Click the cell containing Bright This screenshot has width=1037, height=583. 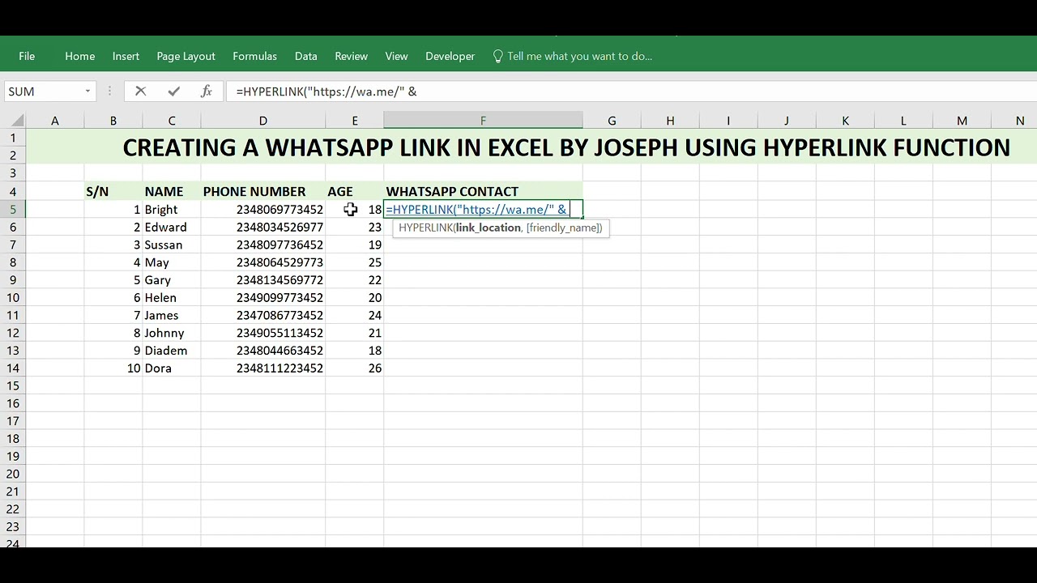point(171,210)
